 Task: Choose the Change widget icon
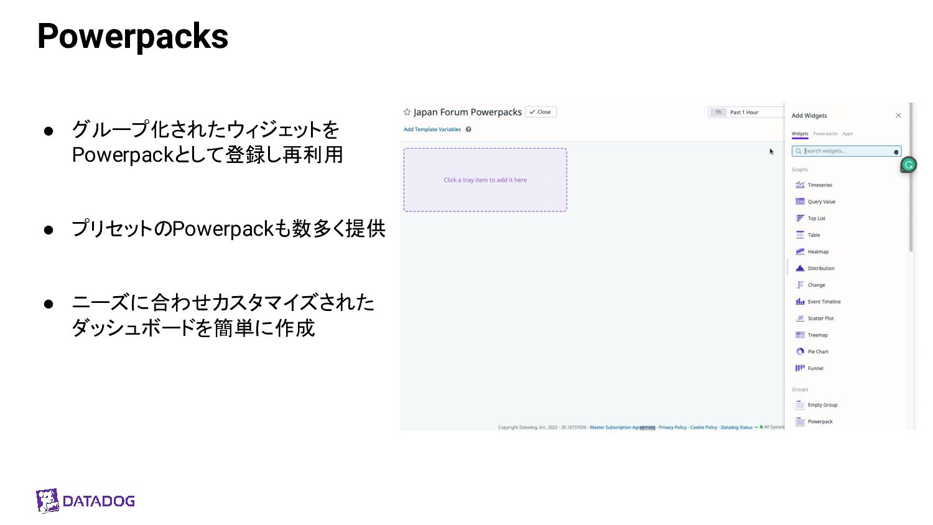coord(800,285)
